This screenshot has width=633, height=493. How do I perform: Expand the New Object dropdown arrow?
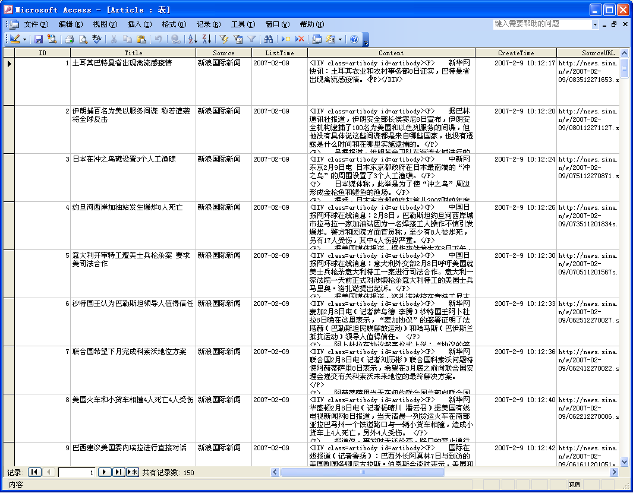tap(340, 39)
